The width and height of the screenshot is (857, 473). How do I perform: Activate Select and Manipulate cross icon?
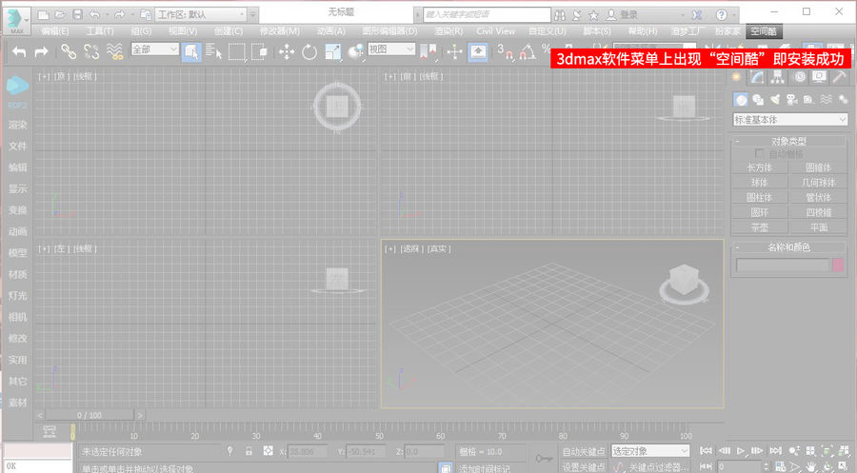click(455, 52)
